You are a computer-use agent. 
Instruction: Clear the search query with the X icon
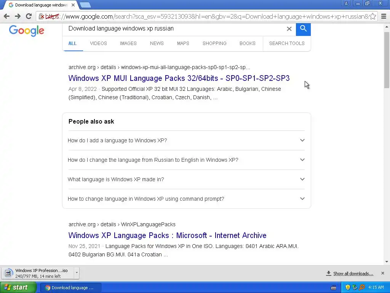pyautogui.click(x=289, y=29)
